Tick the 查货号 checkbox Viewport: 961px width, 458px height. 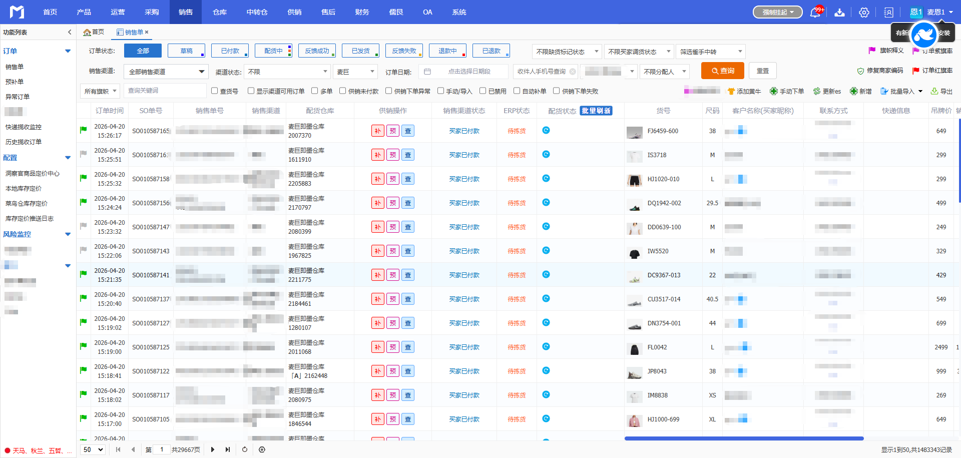point(215,91)
